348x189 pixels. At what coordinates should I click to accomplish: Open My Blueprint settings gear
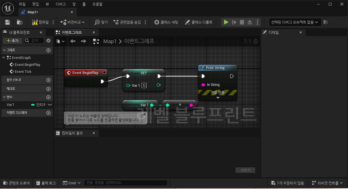48,41
